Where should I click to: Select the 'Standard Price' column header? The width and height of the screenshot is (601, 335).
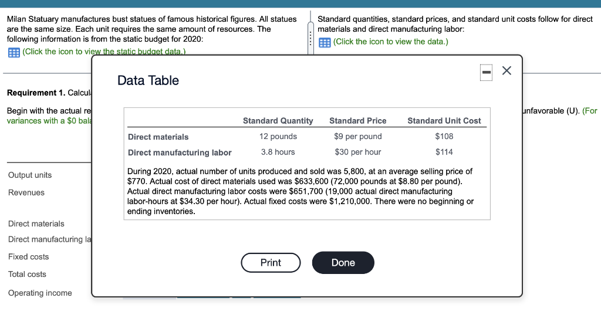point(357,121)
